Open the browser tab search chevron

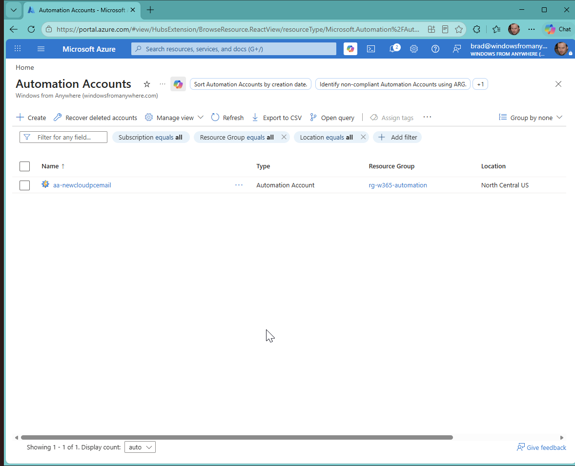point(14,10)
